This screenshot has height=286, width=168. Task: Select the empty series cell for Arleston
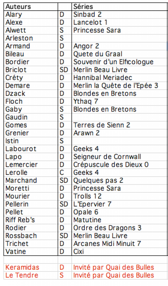coord(120,38)
